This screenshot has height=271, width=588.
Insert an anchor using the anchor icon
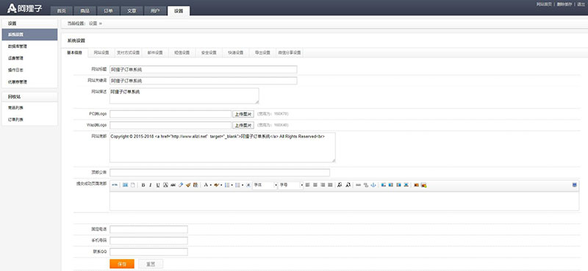(x=373, y=185)
